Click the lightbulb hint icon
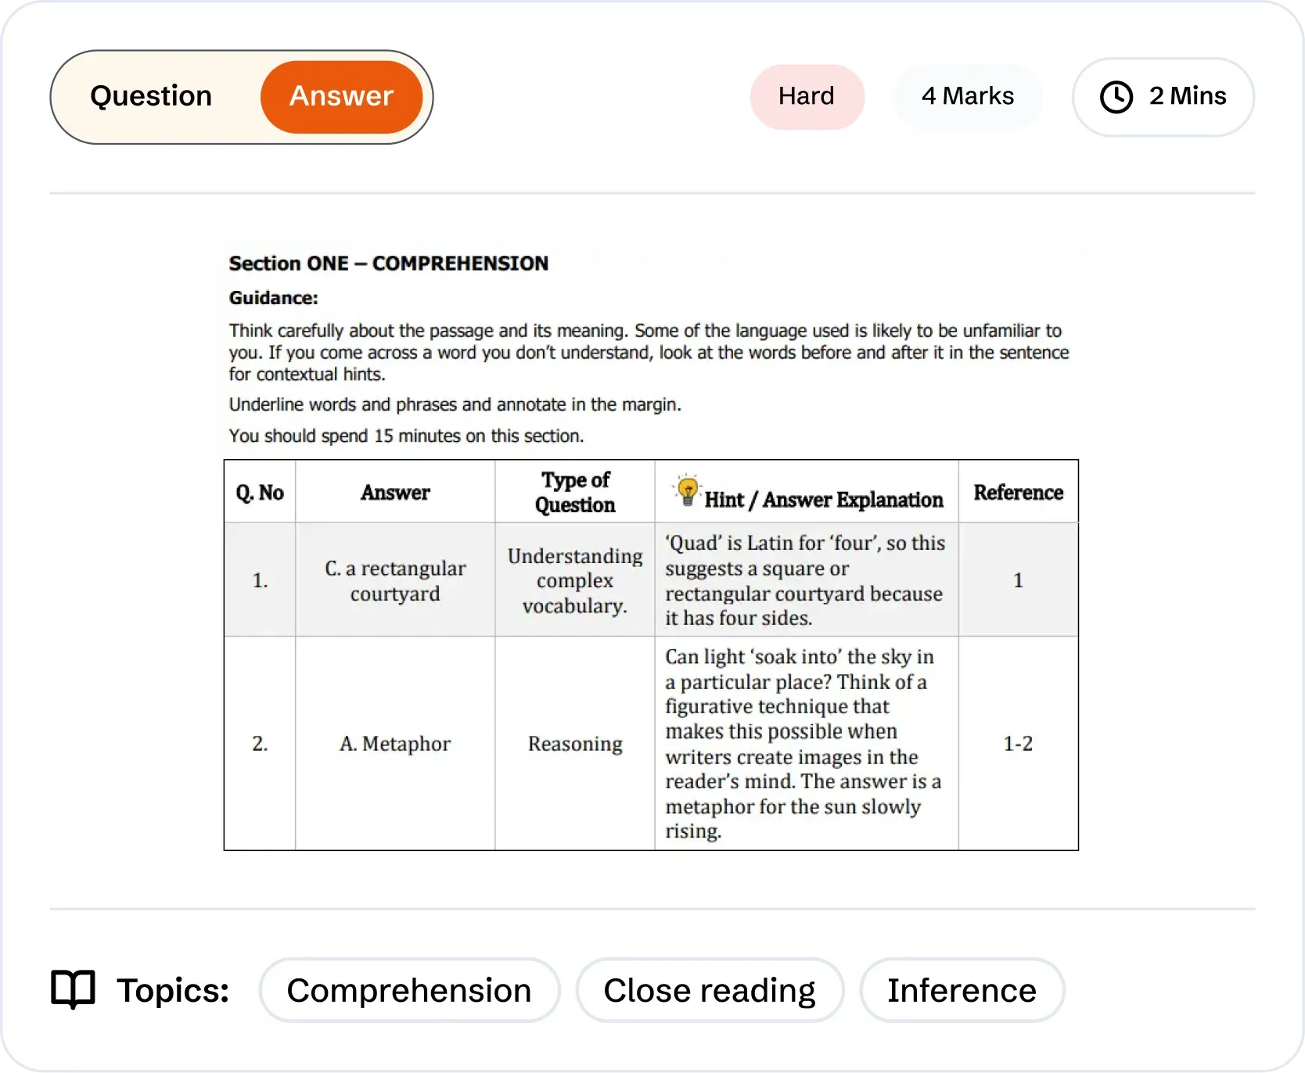Viewport: 1305px width, 1073px height. (687, 491)
